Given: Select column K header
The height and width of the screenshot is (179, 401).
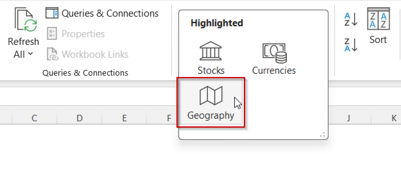Looking at the screenshot, I should 393,118.
